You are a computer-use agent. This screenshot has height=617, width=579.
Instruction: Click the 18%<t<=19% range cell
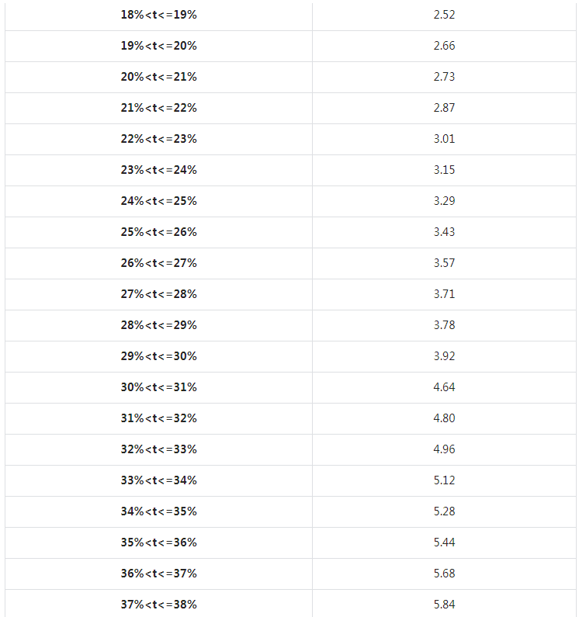[159, 15]
